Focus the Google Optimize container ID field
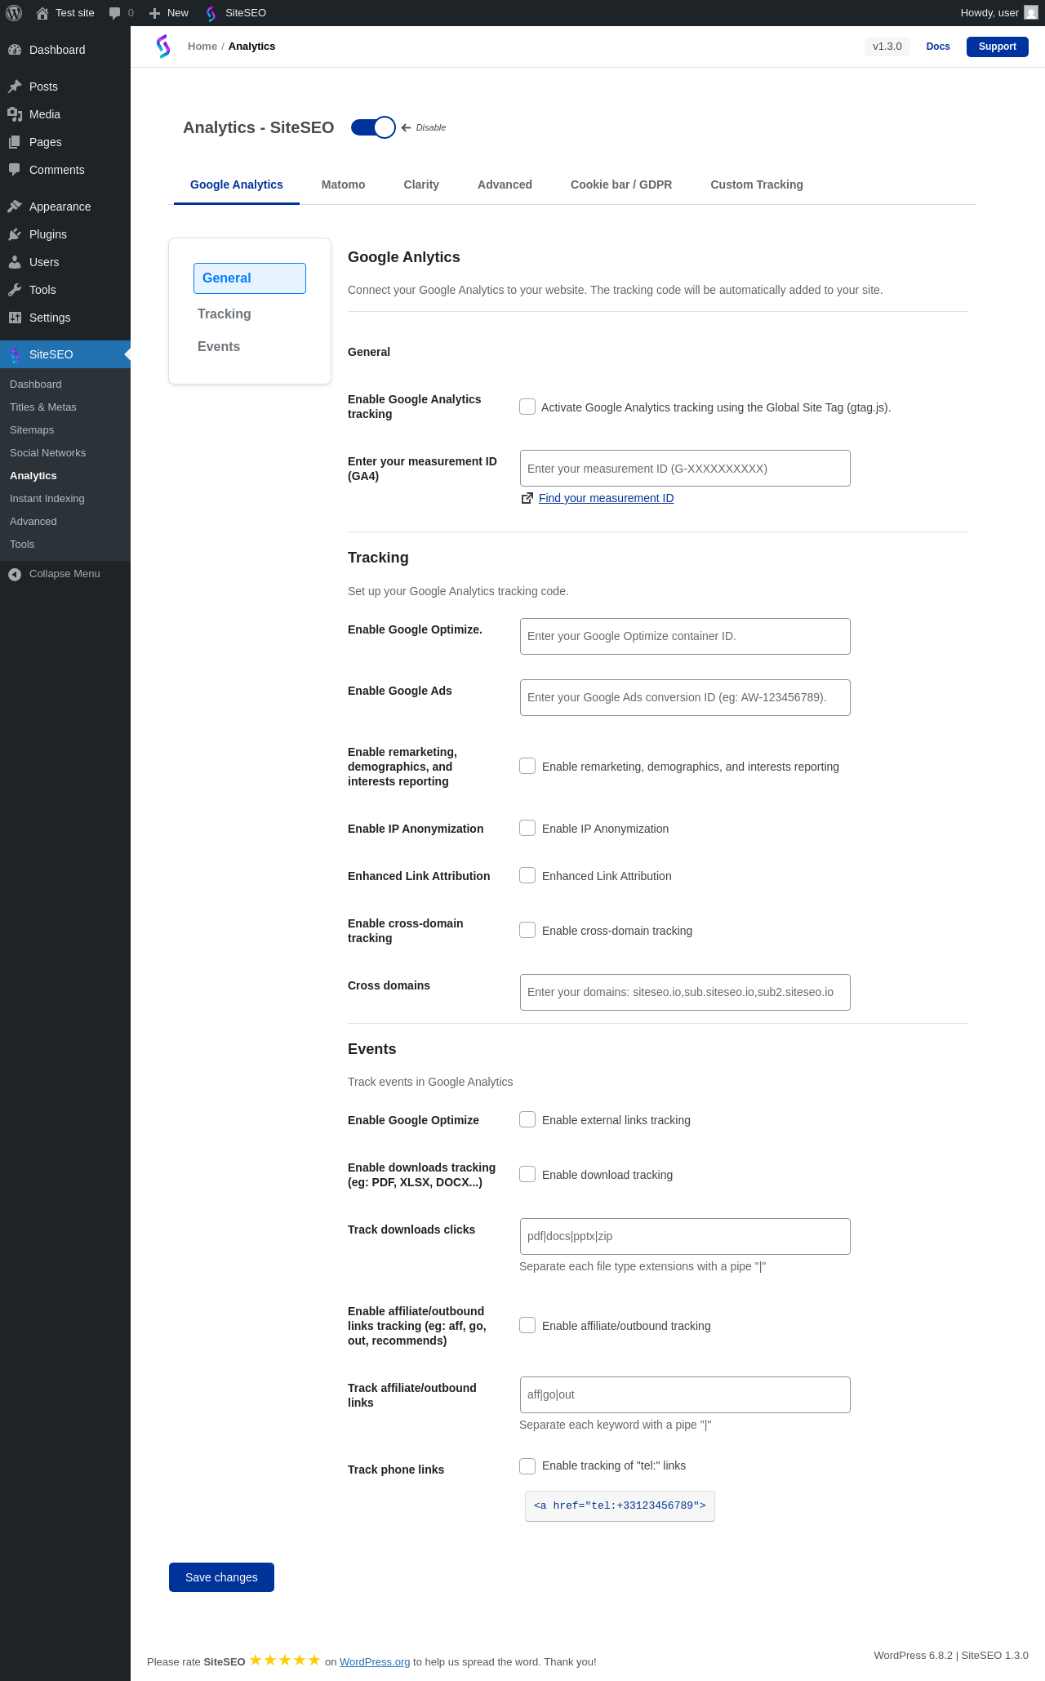 (x=685, y=636)
